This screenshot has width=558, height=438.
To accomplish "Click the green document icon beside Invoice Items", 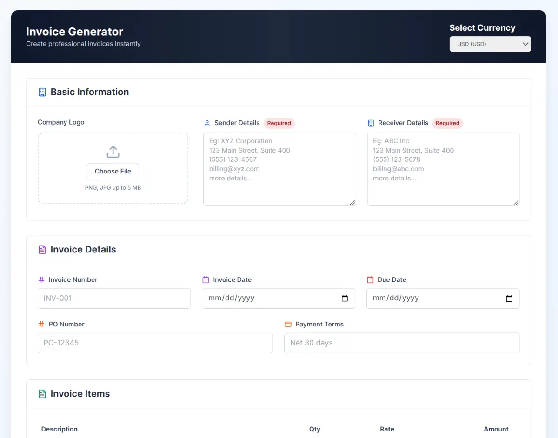I will [42, 394].
